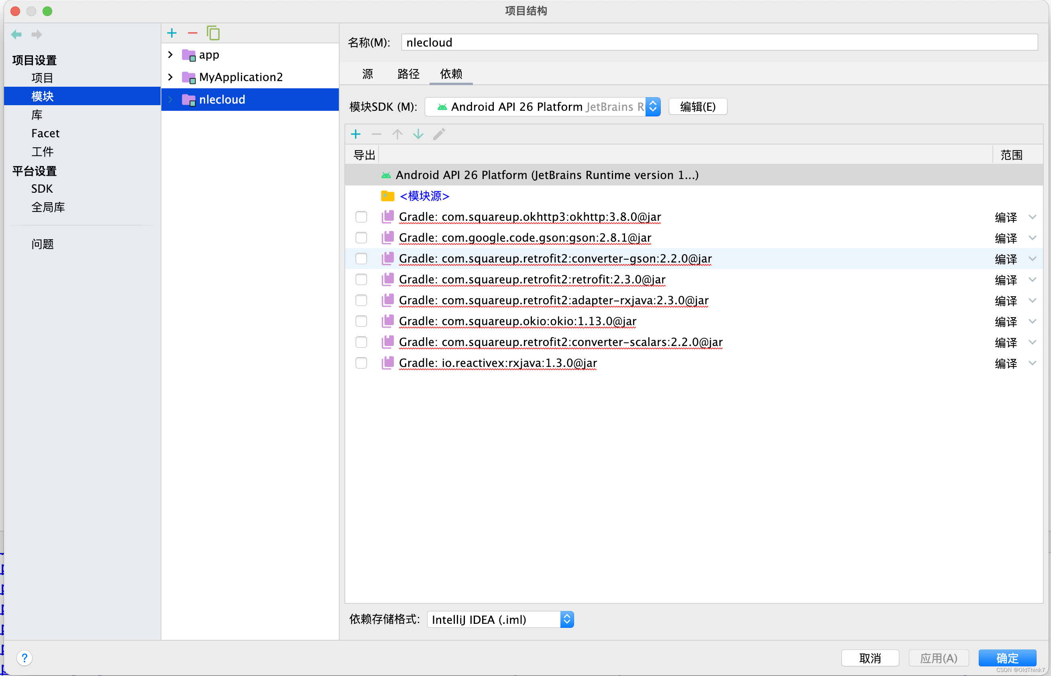The width and height of the screenshot is (1051, 676).
Task: Click the library icon for gson:2.8.1 dependency
Action: coord(387,238)
